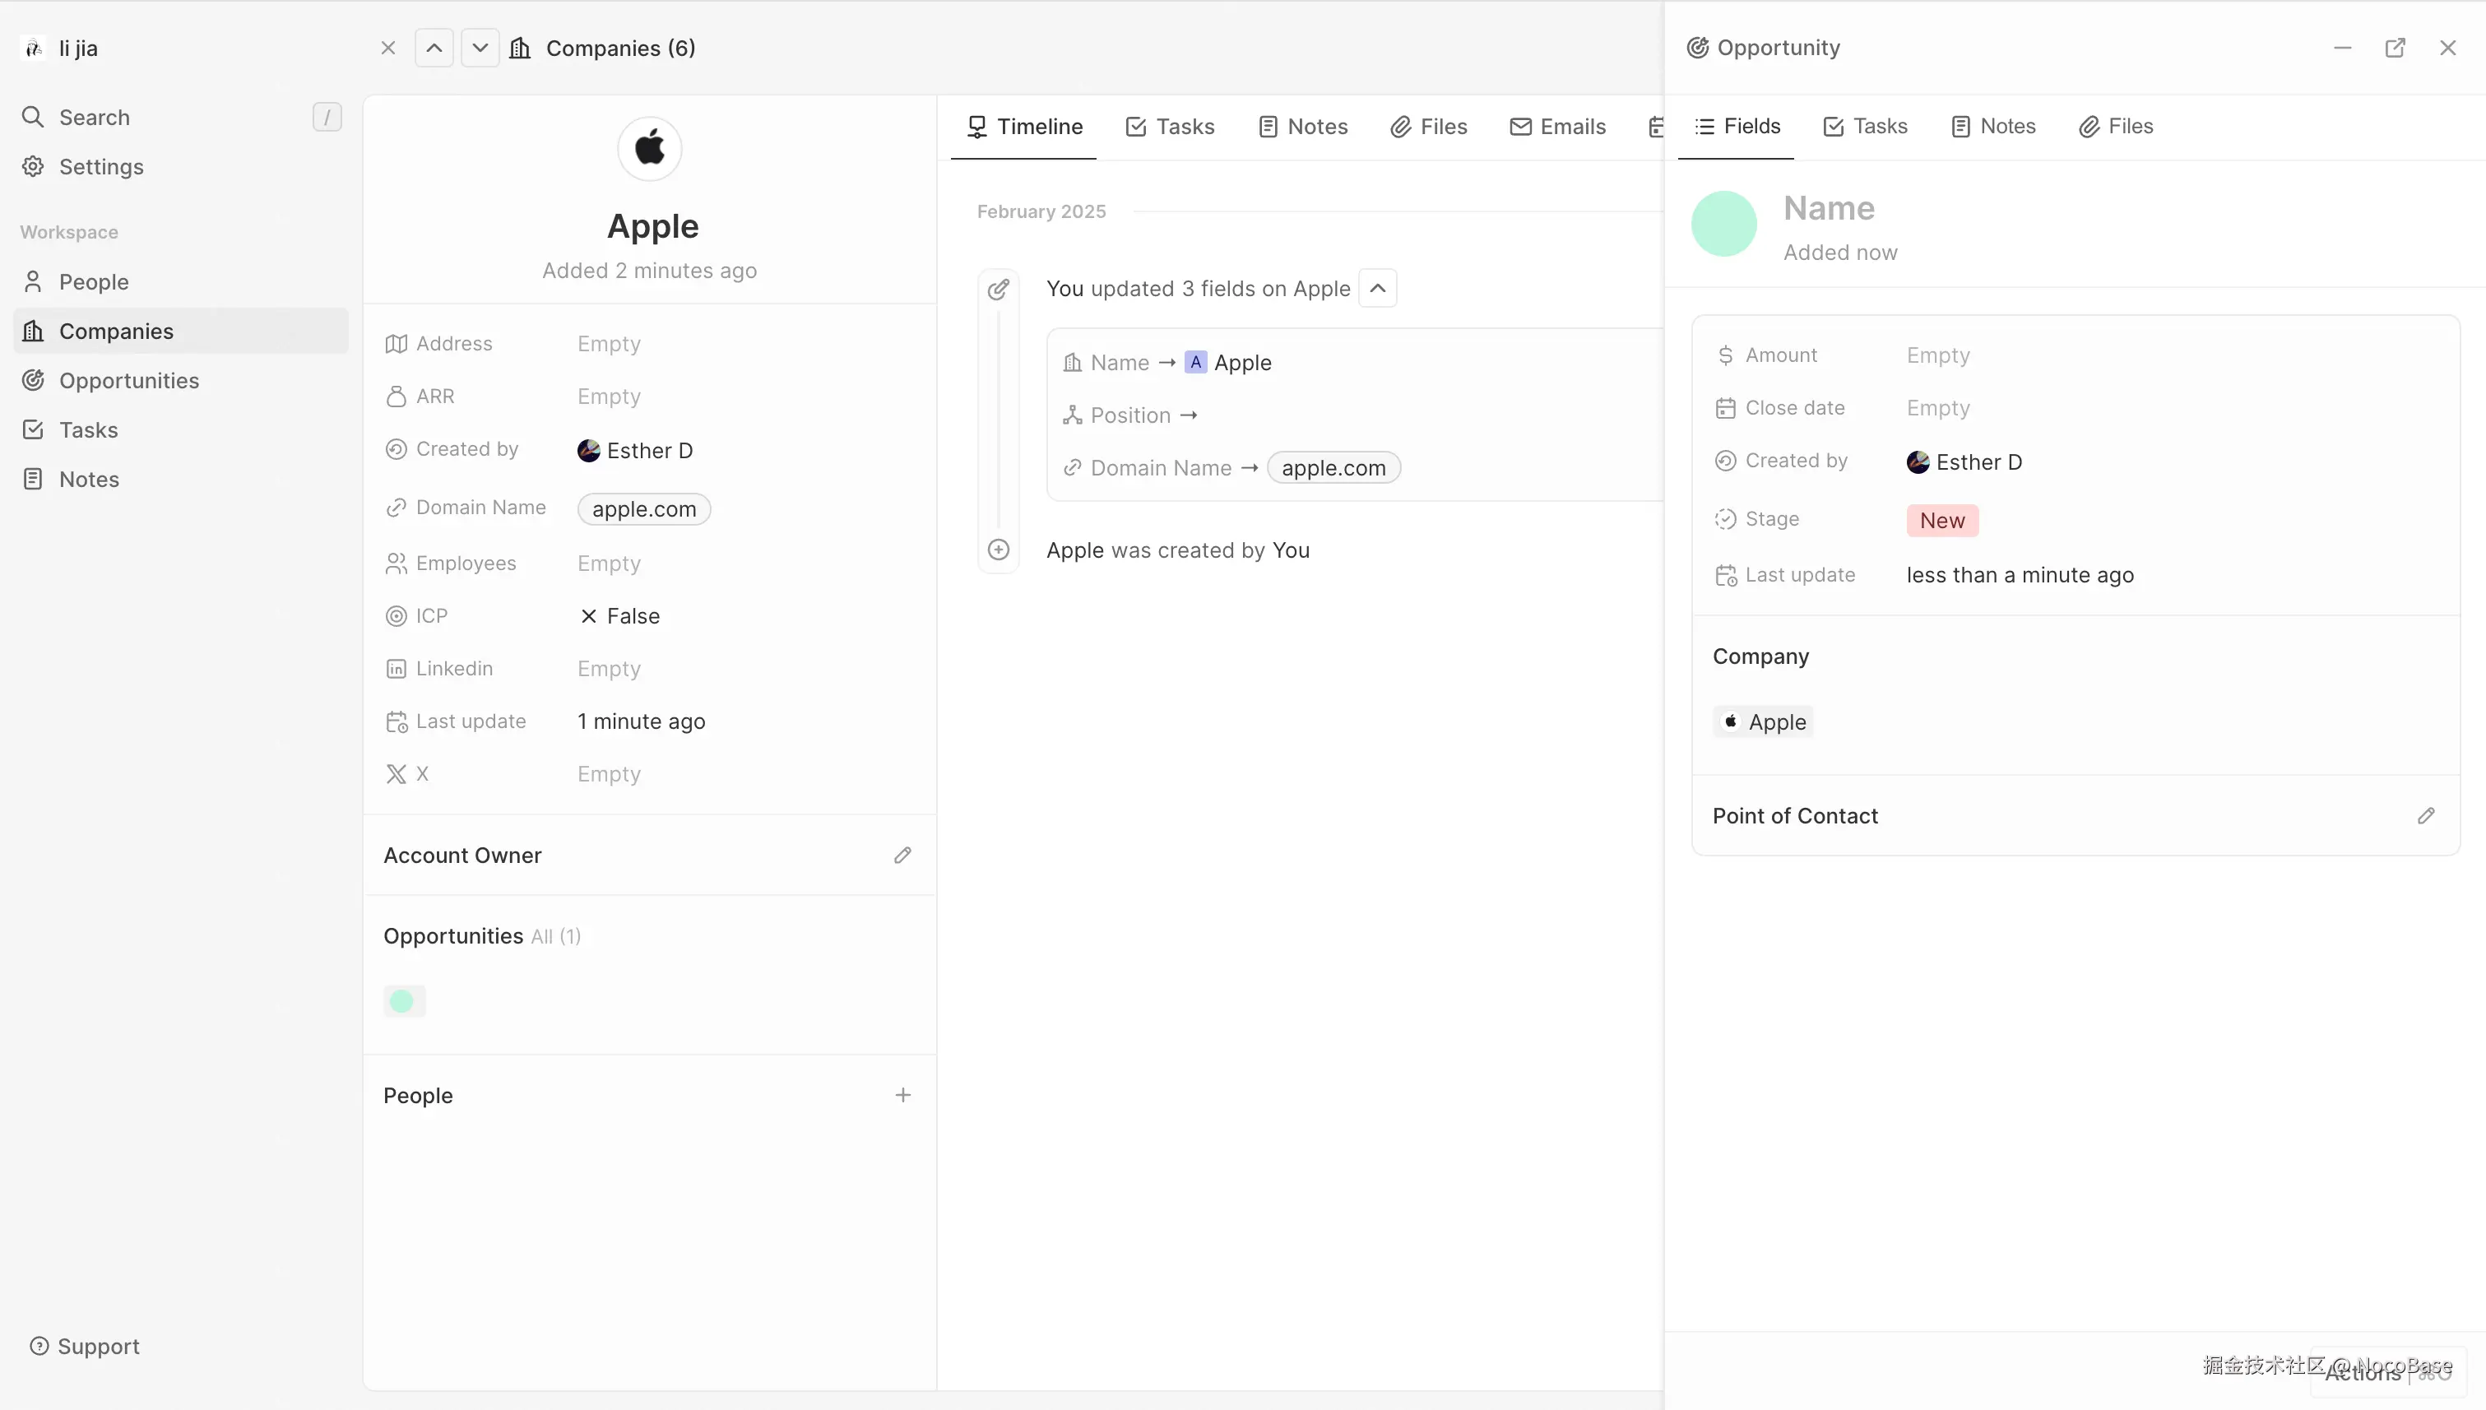Screen dimensions: 2486x1410
Task: Open Notes in the workspace sidebar
Action: click(x=180, y=480)
